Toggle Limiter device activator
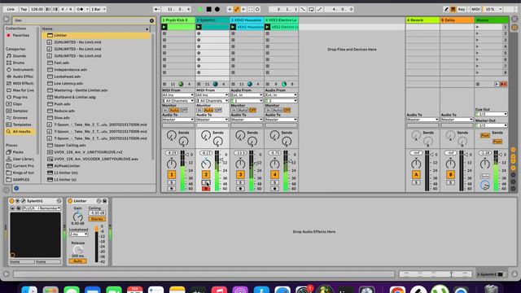 click(x=70, y=201)
